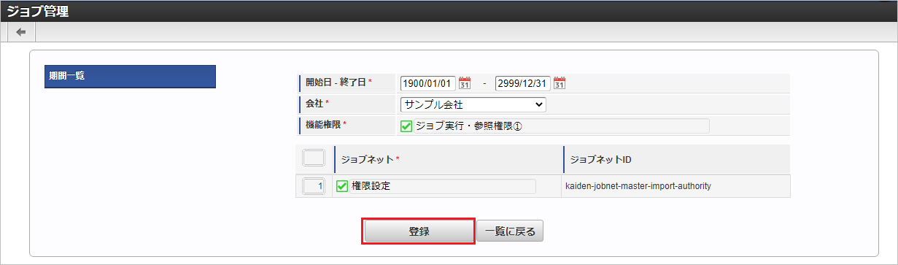Toggle the select-all checkbox in the table header
The image size is (898, 265).
[313, 158]
